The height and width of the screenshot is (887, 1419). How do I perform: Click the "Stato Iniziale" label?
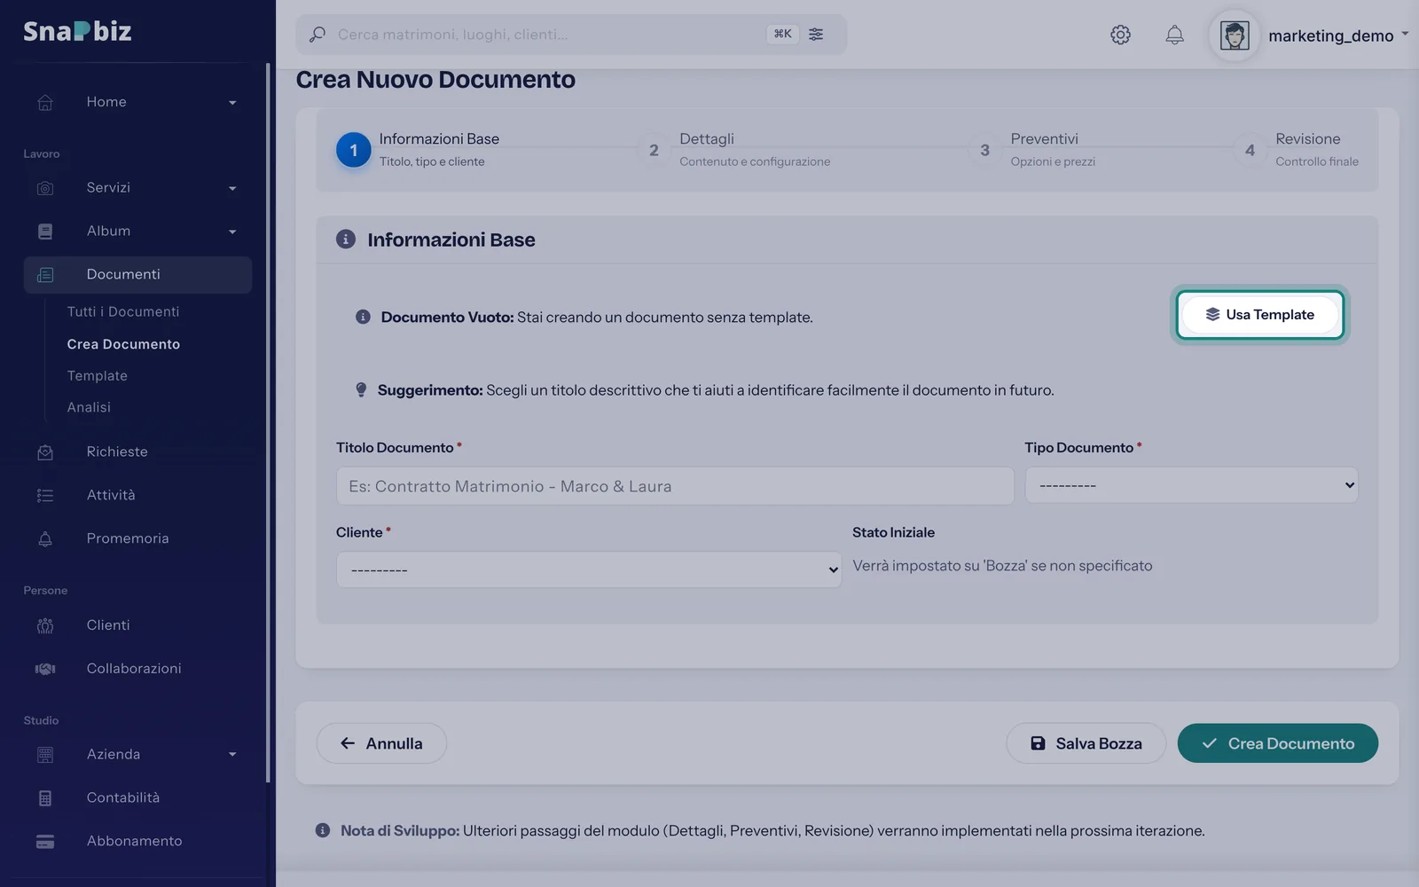pyautogui.click(x=893, y=532)
